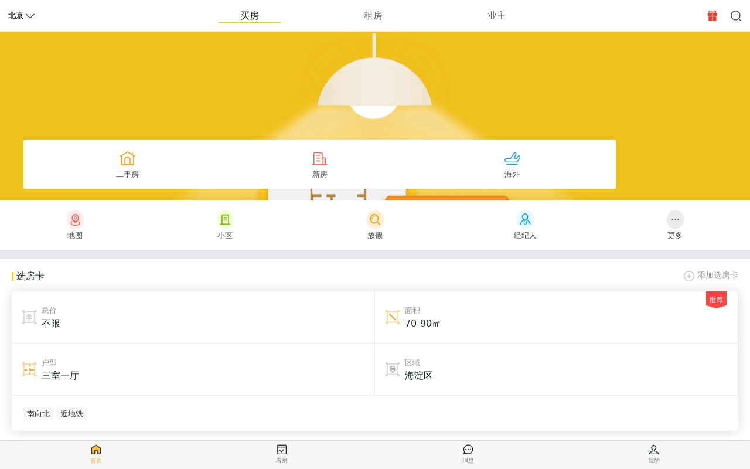Screen dimensions: 750x469
Task: Click the red 推荐 badge
Action: pos(716,300)
